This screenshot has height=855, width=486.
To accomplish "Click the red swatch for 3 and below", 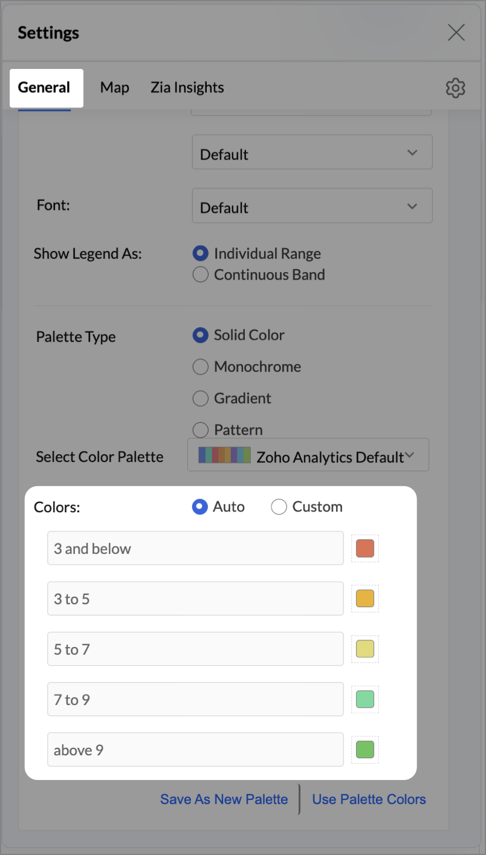I will click(x=365, y=548).
